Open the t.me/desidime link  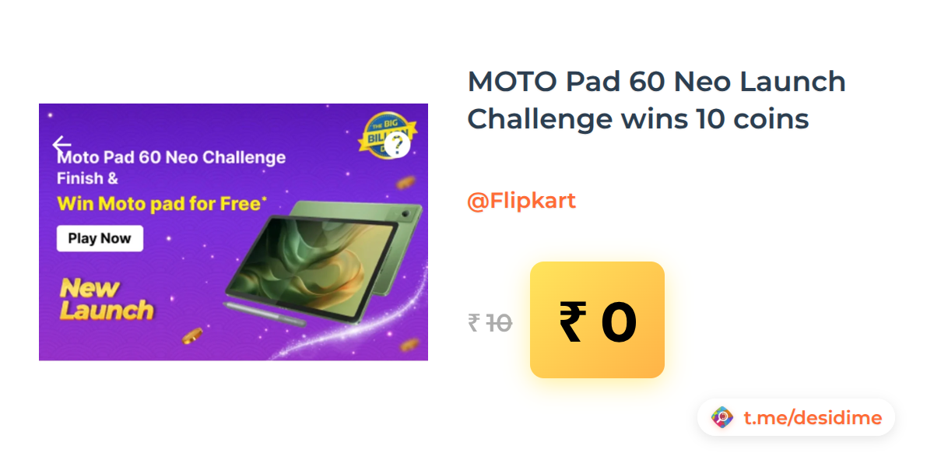(813, 418)
